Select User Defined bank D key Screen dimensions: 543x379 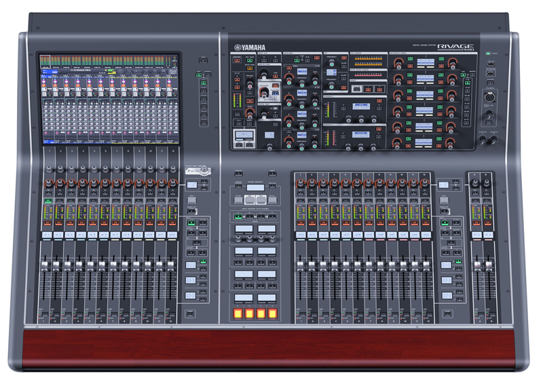[x=273, y=217]
